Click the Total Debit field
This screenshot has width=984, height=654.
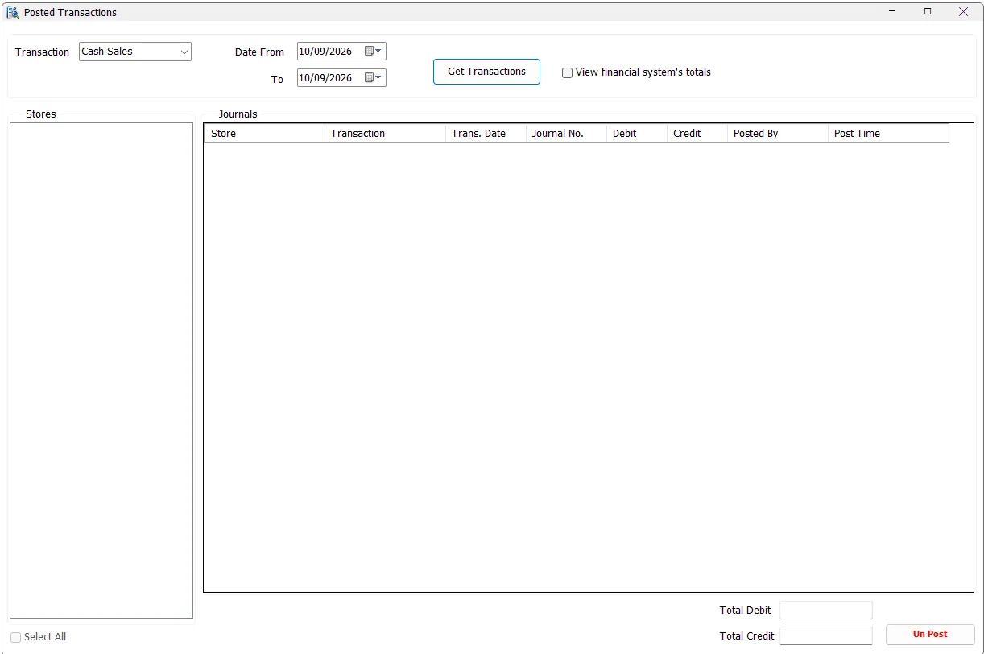point(825,611)
